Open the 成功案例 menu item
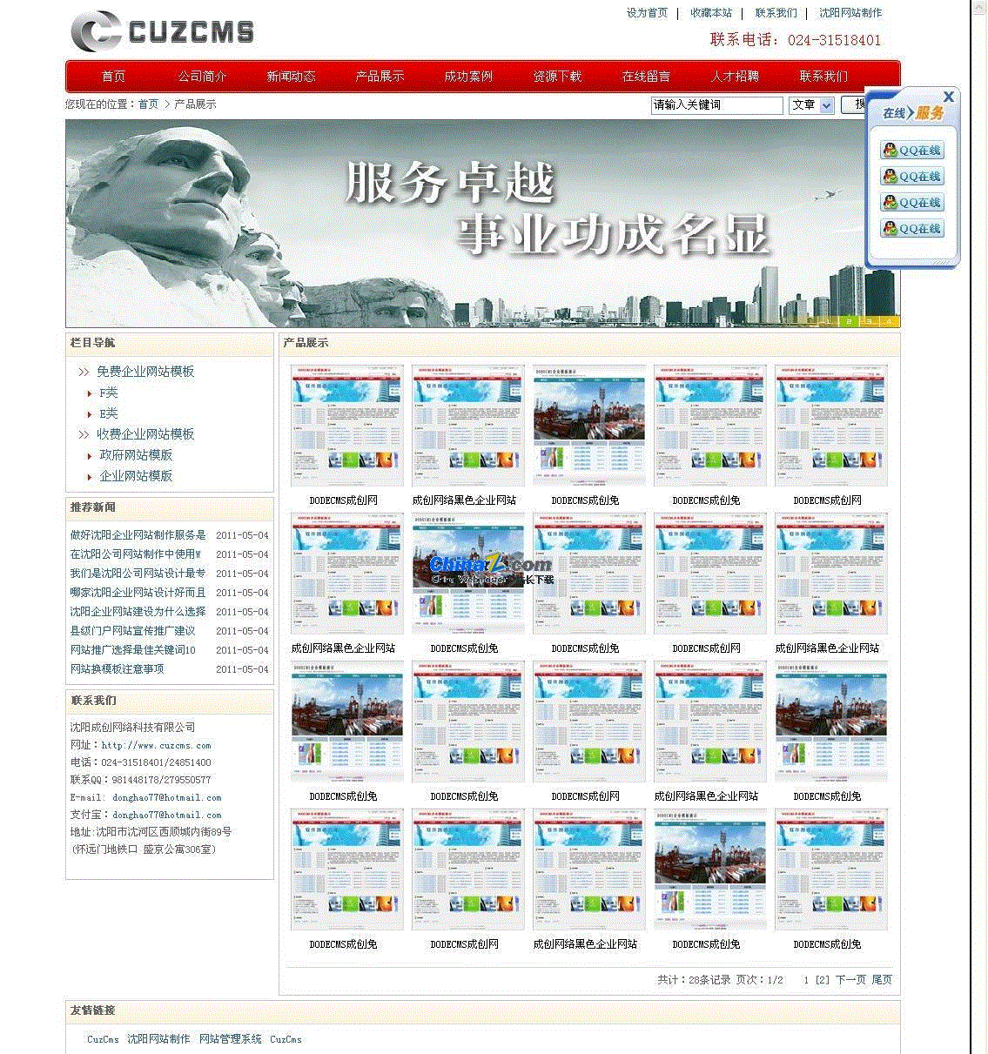Image resolution: width=988 pixels, height=1054 pixels. tap(468, 77)
